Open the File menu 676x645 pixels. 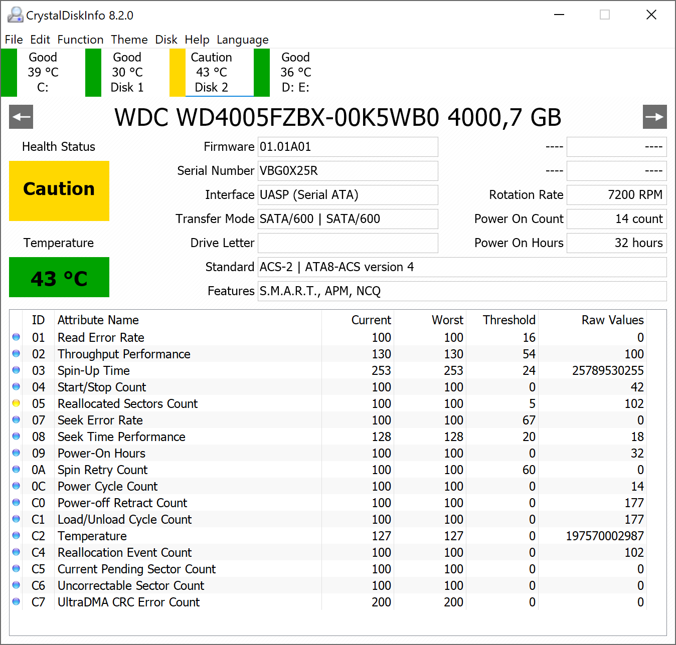tap(14, 40)
